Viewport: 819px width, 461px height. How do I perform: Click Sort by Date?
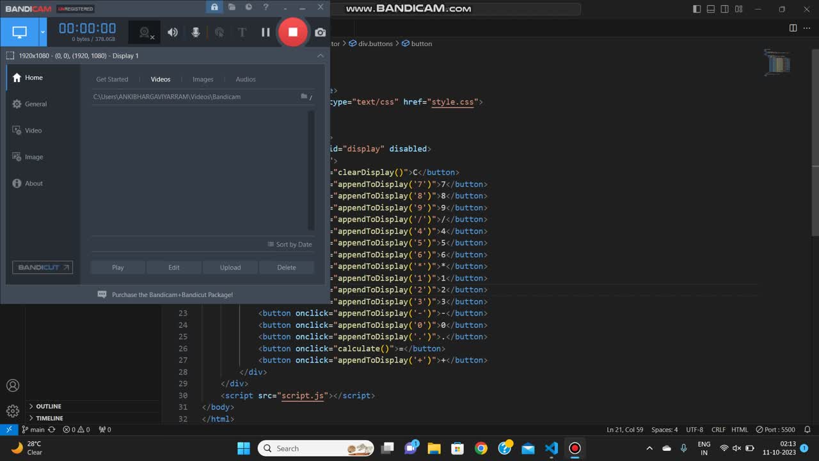pyautogui.click(x=290, y=245)
